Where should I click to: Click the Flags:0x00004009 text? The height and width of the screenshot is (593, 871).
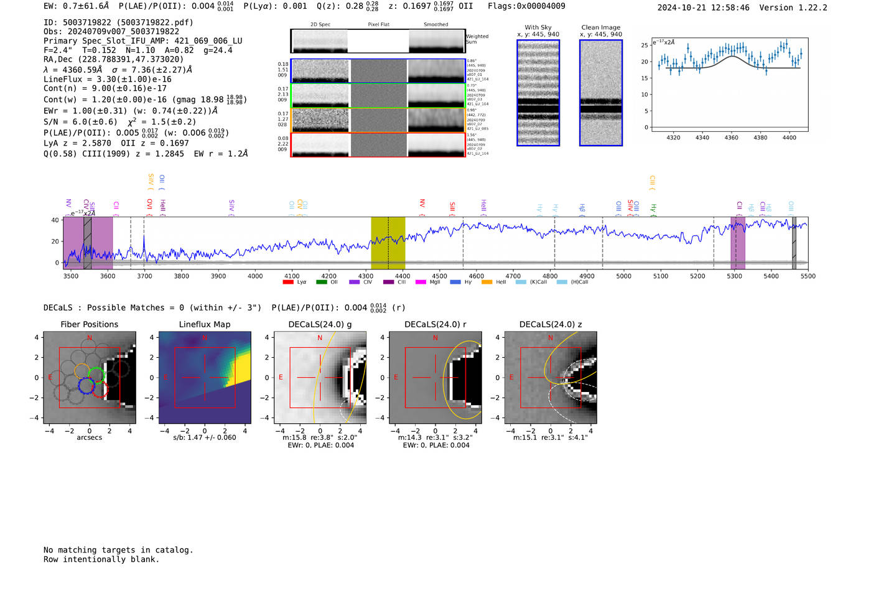pyautogui.click(x=526, y=6)
